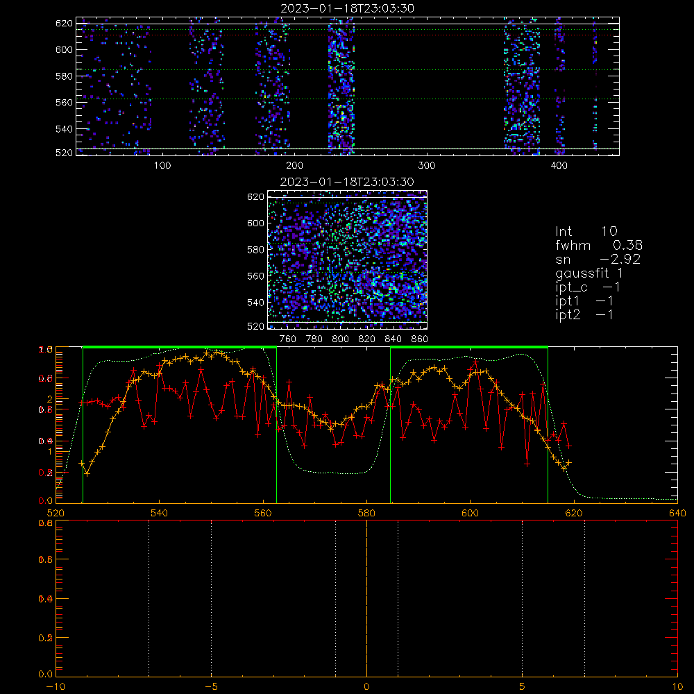Click the "580" y-axis label of the middle image
694x694 pixels.
tap(255, 250)
